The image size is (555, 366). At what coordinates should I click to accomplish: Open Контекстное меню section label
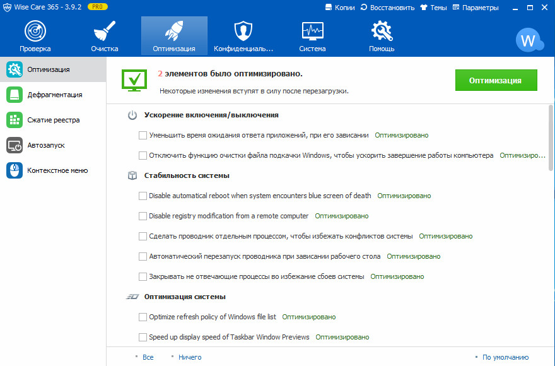coord(57,170)
